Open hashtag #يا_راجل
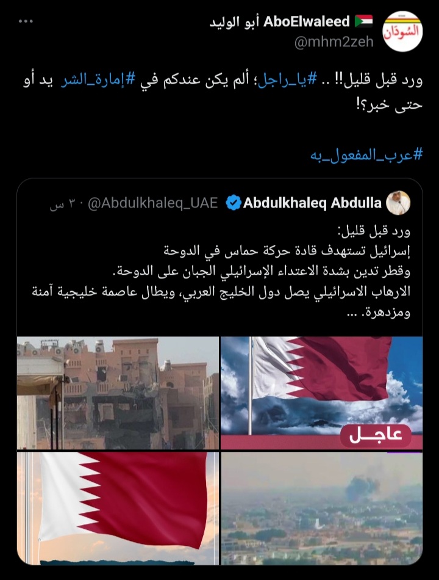 (x=287, y=80)
